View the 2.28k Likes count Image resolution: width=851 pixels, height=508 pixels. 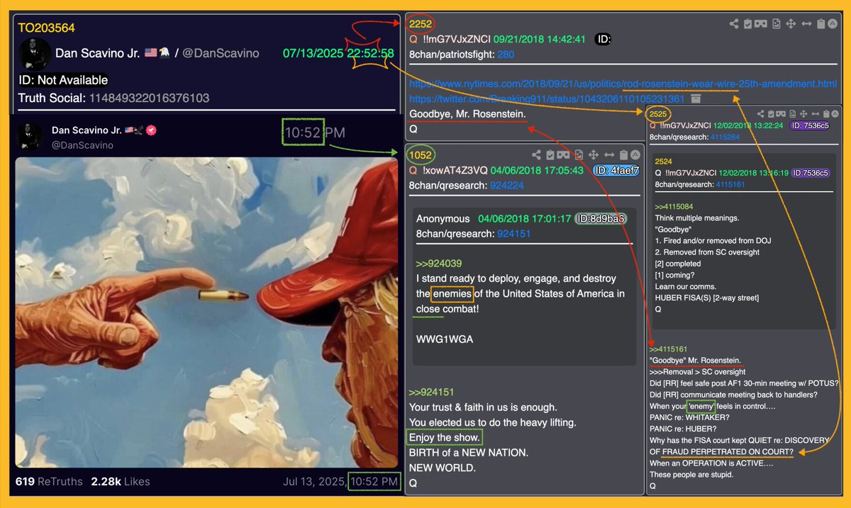click(121, 482)
